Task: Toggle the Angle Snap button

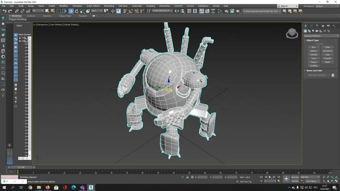Action: pos(131,11)
